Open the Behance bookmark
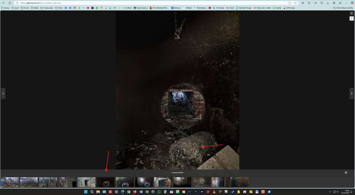This screenshot has width=355, height=195. tap(176, 8)
